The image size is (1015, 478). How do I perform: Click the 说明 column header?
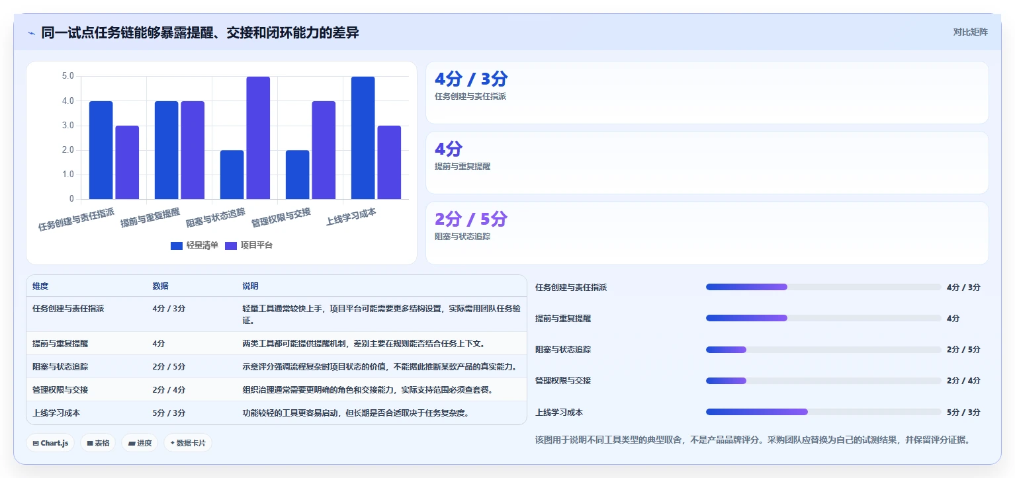pyautogui.click(x=250, y=286)
